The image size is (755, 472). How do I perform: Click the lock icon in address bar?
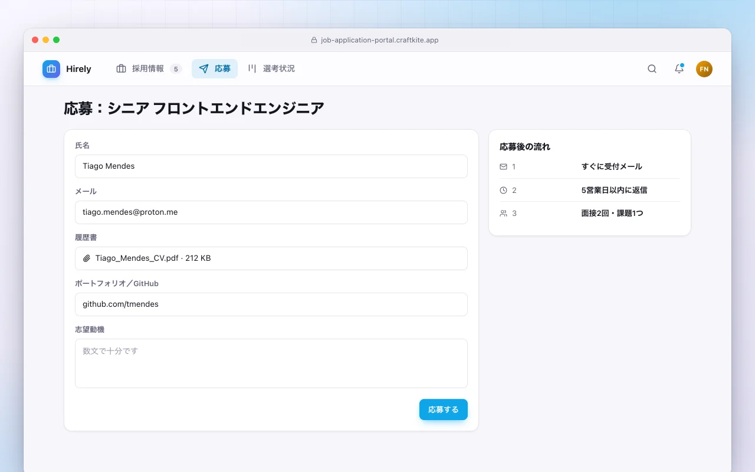(x=314, y=40)
